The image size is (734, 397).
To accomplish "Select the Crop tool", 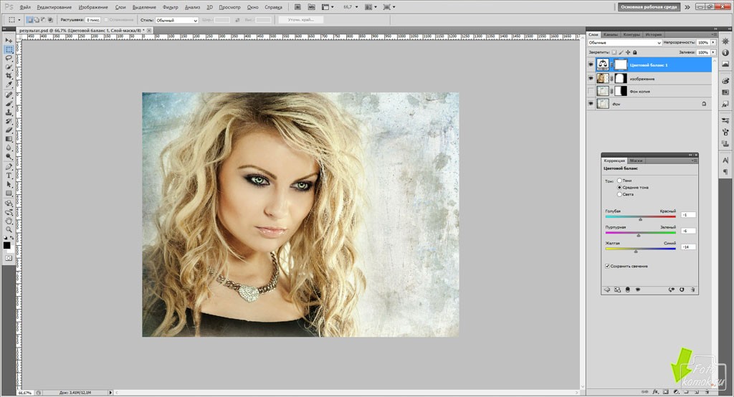I will (9, 75).
